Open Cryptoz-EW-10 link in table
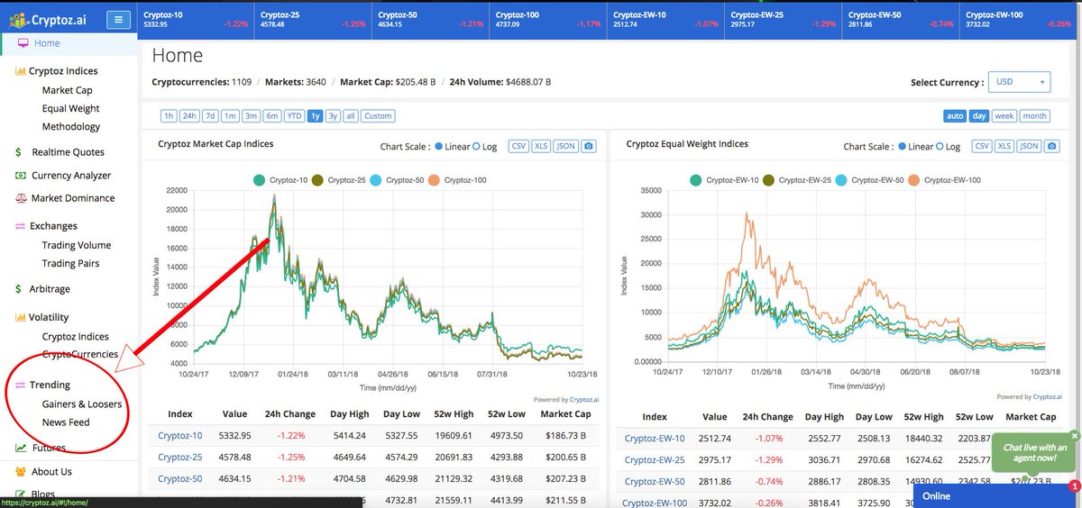The width and height of the screenshot is (1082, 508). (655, 439)
